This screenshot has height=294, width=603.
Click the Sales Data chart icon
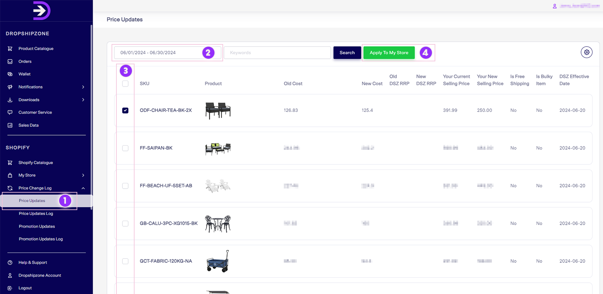click(10, 125)
